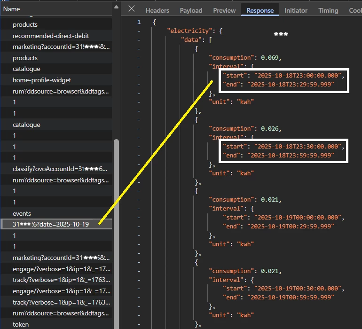Click the scroll up arrow in request list
The width and height of the screenshot is (362, 329).
pos(116,7)
